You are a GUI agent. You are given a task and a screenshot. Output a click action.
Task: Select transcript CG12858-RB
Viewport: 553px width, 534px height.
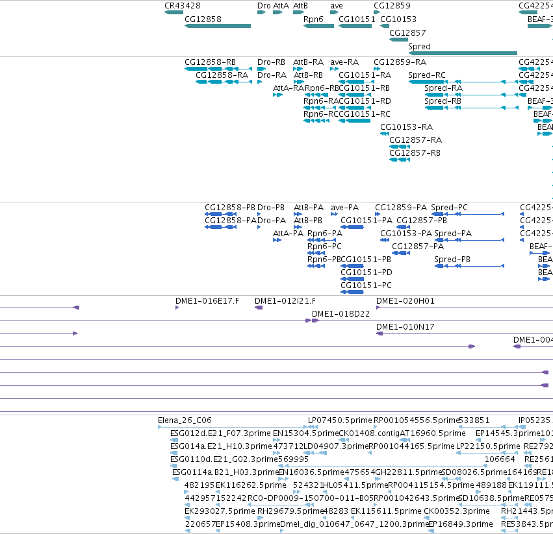(x=210, y=62)
